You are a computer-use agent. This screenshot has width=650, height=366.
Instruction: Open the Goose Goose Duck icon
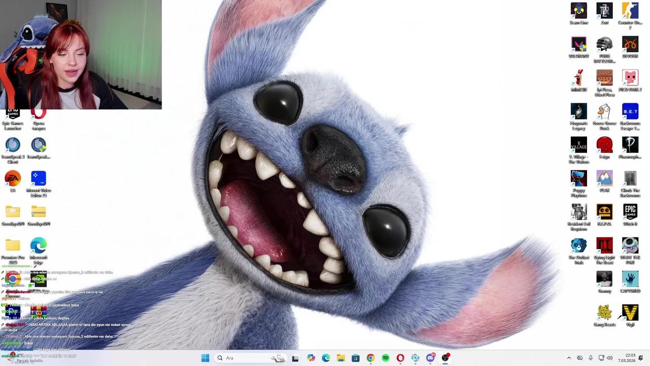coord(604,116)
